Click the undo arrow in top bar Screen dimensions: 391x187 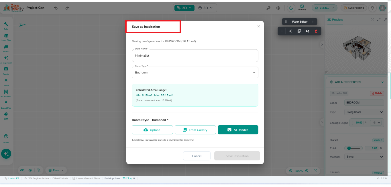[56, 8]
